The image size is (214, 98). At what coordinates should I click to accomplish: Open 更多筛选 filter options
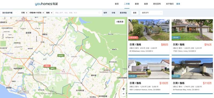click(x=123, y=13)
